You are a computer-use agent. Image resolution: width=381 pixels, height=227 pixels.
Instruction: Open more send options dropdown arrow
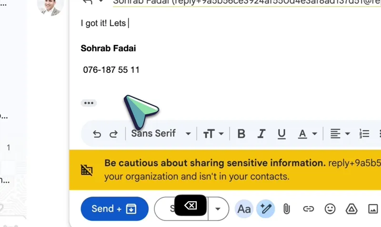click(218, 208)
